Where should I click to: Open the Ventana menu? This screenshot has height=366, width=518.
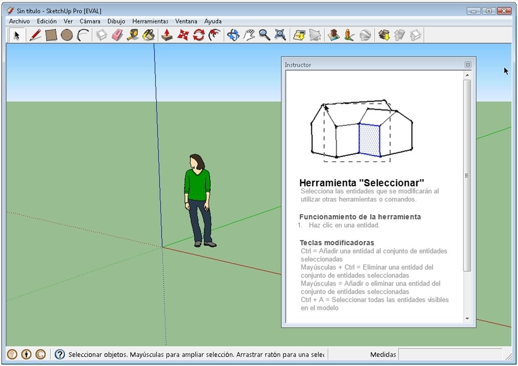click(x=186, y=21)
